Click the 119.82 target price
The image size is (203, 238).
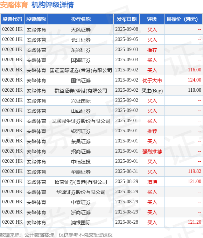(195, 171)
